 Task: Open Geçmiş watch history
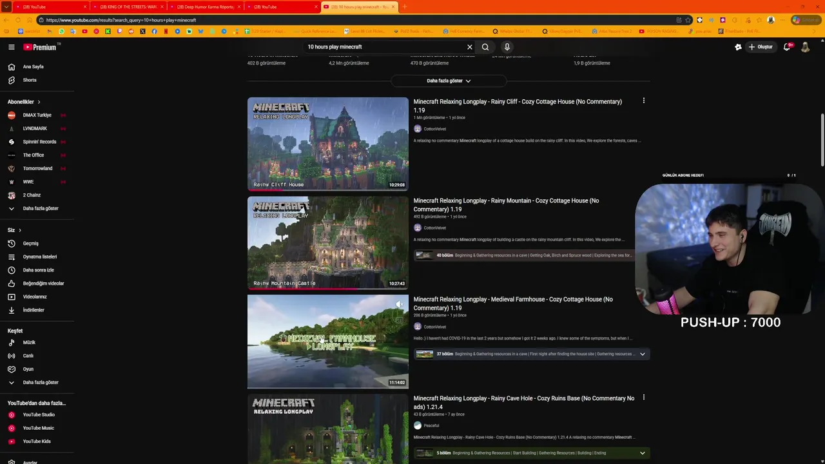coord(30,244)
